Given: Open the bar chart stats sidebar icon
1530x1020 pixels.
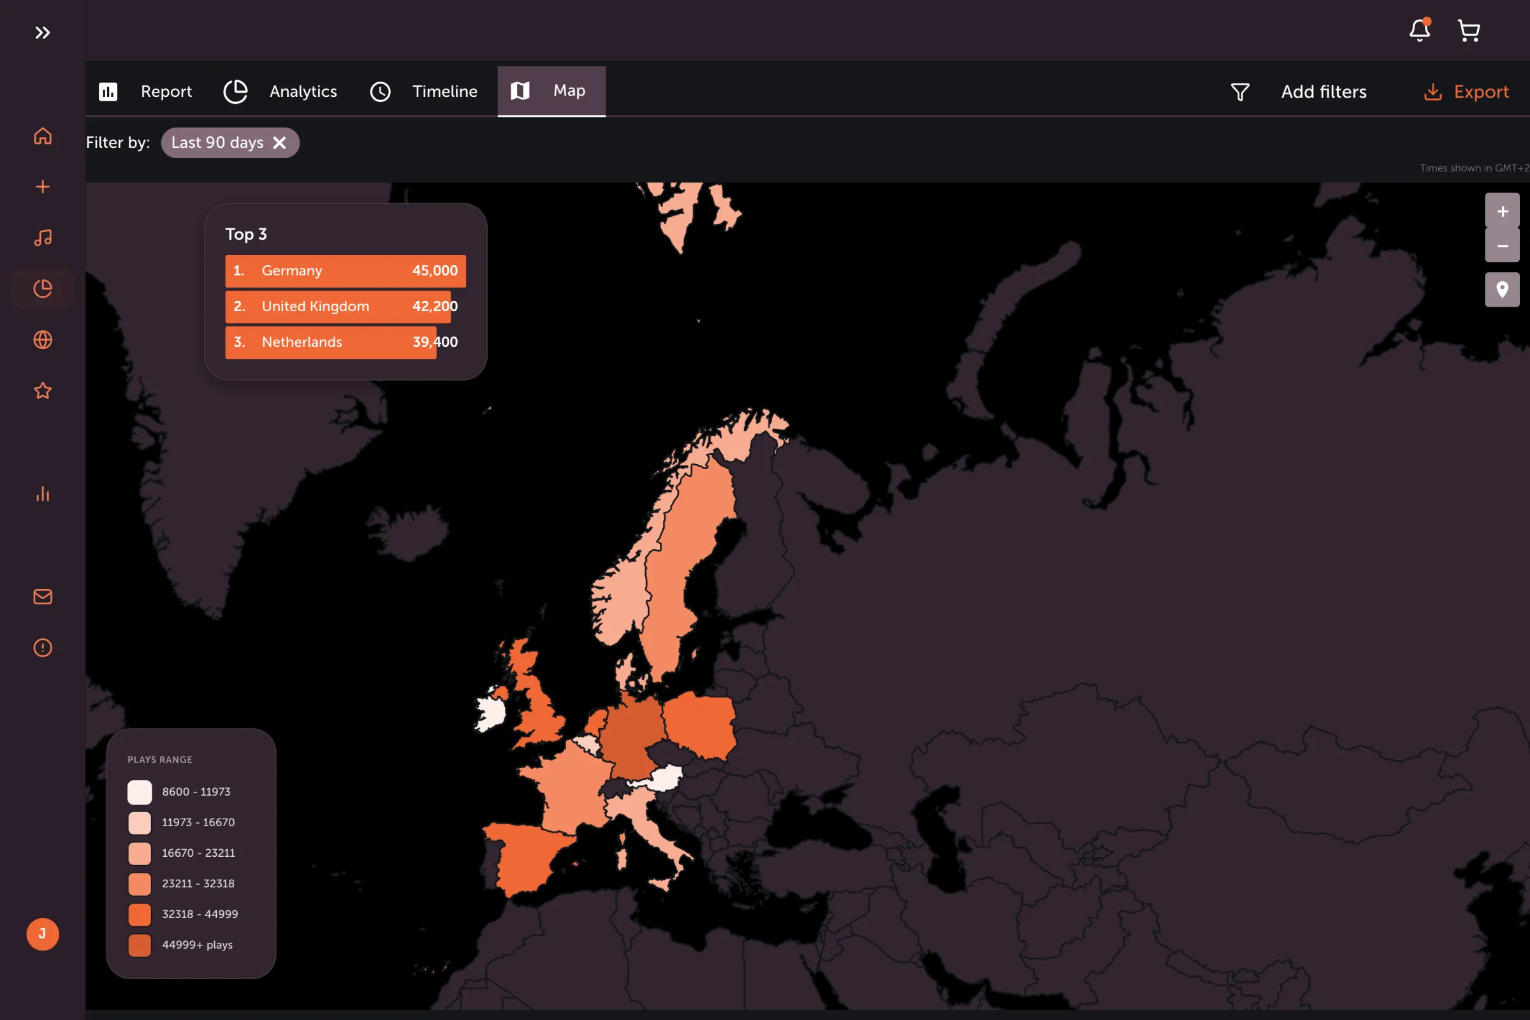Looking at the screenshot, I should pyautogui.click(x=42, y=493).
